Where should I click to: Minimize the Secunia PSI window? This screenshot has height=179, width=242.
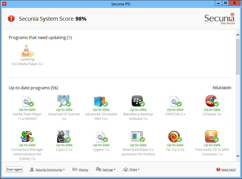218,3
